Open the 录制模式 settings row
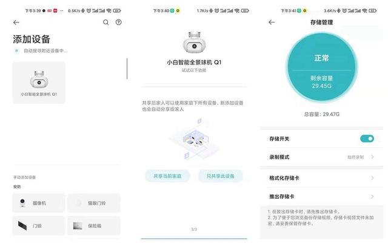The height and width of the screenshot is (243, 388). [322, 157]
